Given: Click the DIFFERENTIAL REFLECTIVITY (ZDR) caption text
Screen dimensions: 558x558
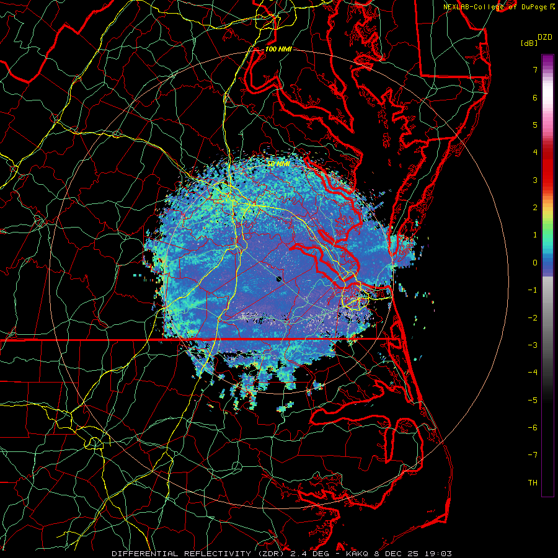Looking at the screenshot, I should pyautogui.click(x=199, y=554).
